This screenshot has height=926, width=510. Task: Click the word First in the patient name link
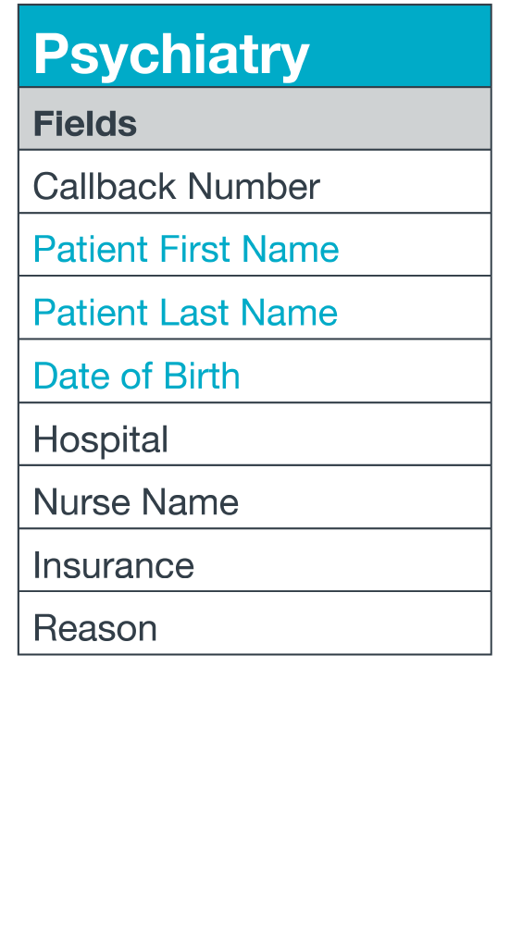(x=196, y=249)
